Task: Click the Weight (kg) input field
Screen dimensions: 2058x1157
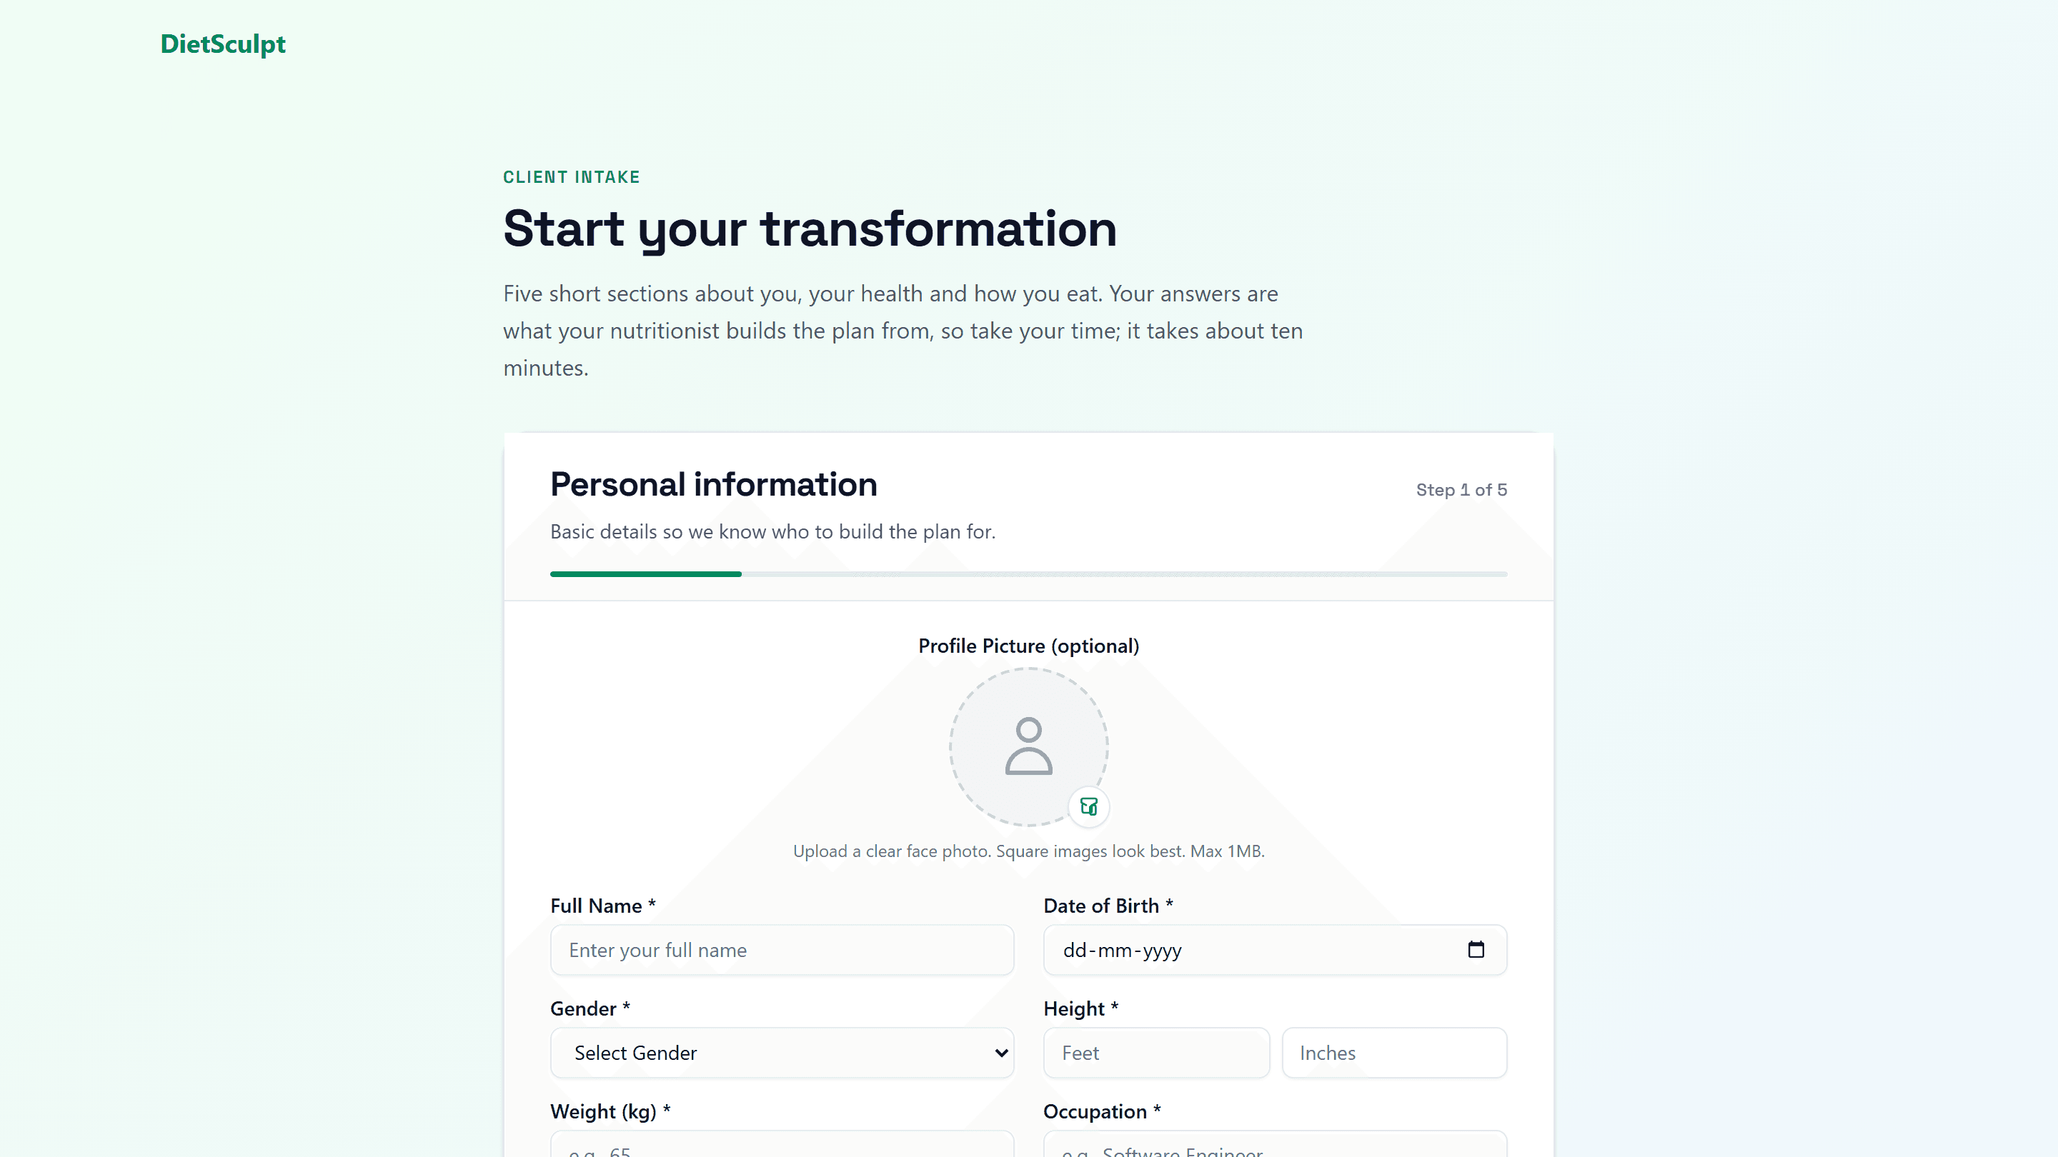Action: (782, 1144)
